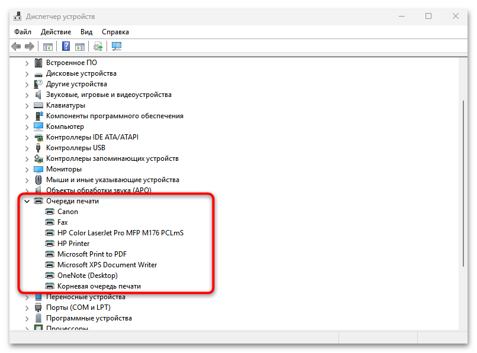Select Мыши и иные указывающие устройства

click(112, 180)
